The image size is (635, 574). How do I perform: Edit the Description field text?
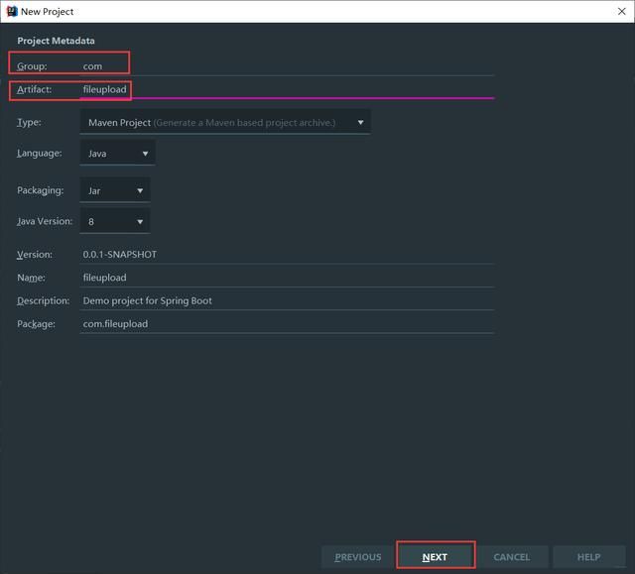[x=287, y=300]
